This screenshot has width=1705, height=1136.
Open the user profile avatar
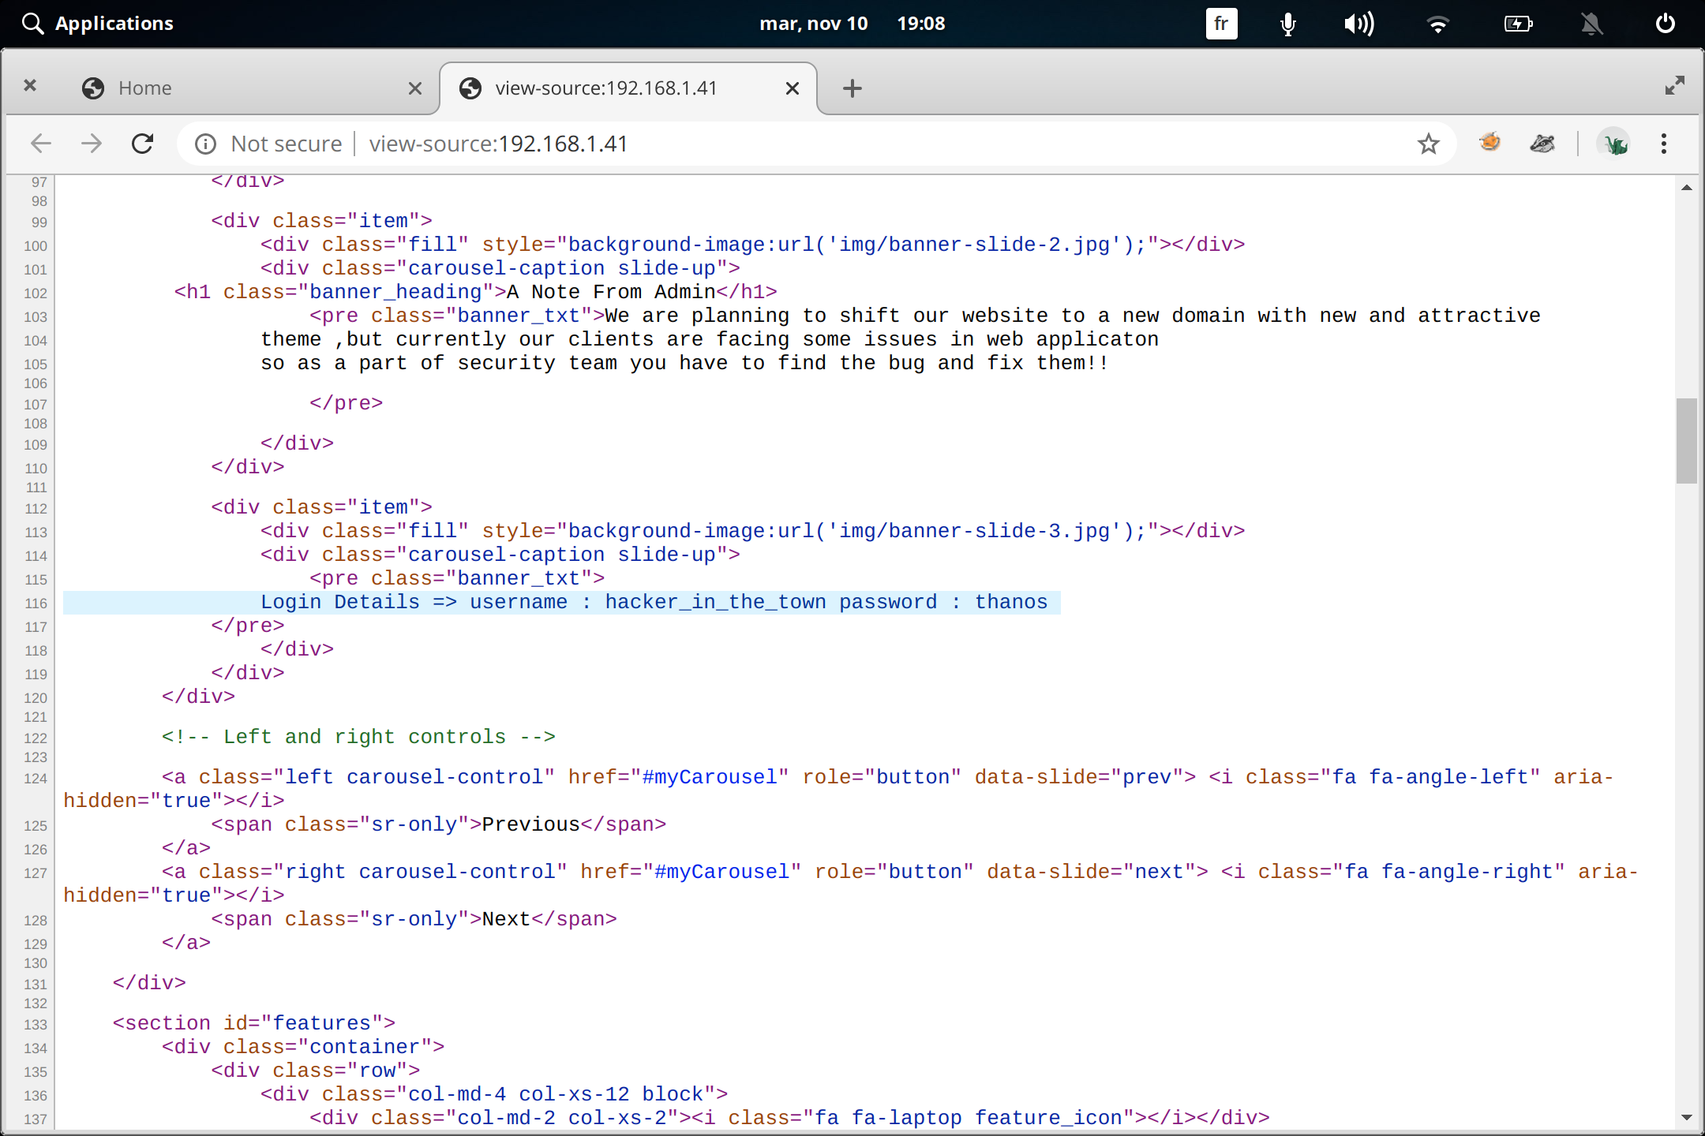[1614, 144]
